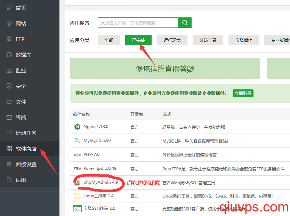Open the Nginx 1.18.0 software entry
This screenshot has width=290, height=216.
(x=96, y=127)
